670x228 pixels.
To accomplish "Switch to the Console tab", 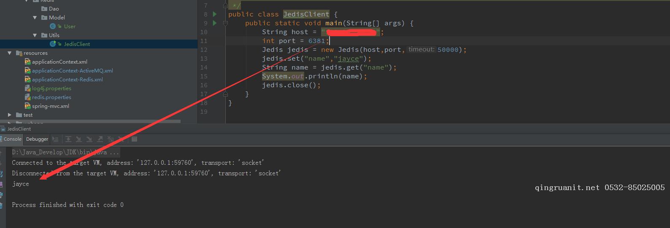I will tap(12, 139).
